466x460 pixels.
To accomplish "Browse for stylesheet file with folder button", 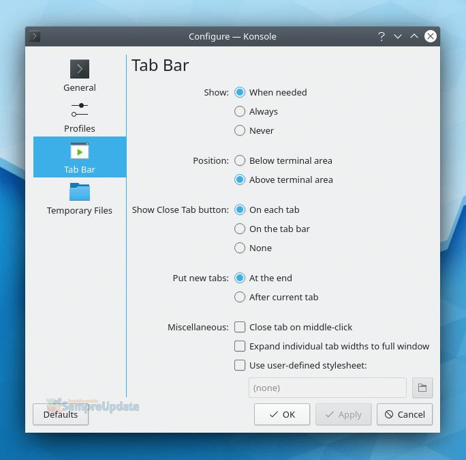I will pos(422,388).
